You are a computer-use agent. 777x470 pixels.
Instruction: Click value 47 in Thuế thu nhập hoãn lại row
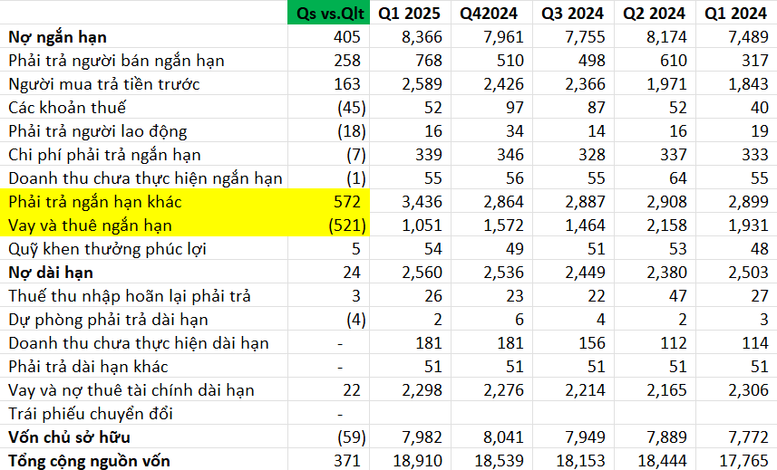(678, 296)
